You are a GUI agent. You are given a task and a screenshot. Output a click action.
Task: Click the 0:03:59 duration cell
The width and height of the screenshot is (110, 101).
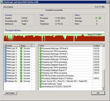click(x=96, y=59)
